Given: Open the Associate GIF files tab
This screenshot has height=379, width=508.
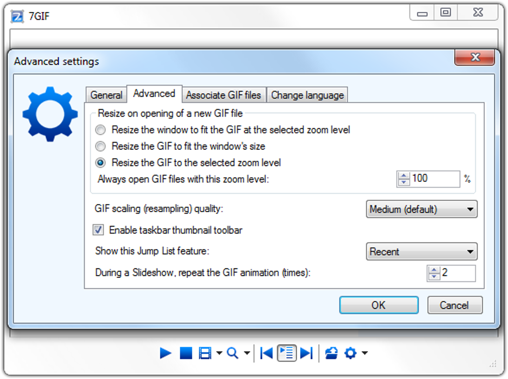Looking at the screenshot, I should click(x=224, y=95).
